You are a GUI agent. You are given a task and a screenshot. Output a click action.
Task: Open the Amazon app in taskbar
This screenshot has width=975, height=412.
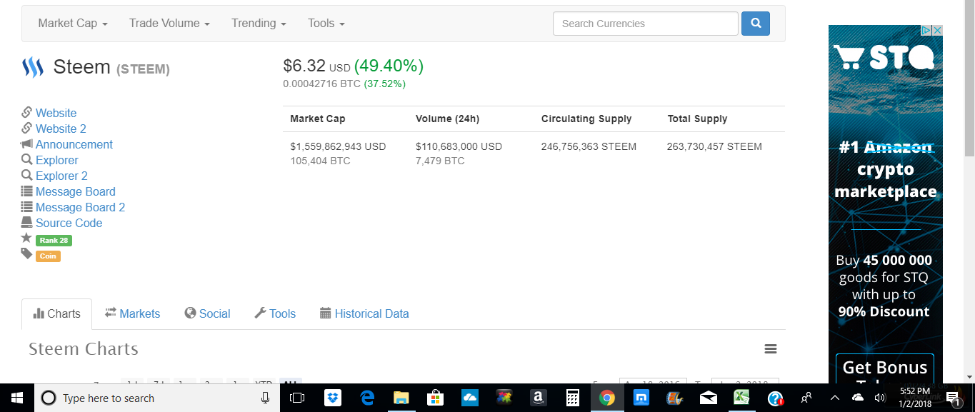click(539, 398)
